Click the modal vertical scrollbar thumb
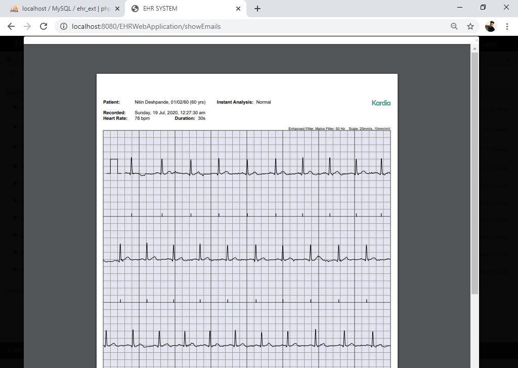518x368 pixels. [x=474, y=173]
